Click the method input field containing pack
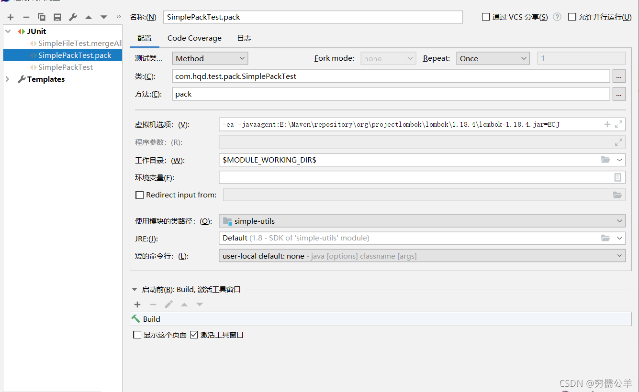 pos(391,94)
